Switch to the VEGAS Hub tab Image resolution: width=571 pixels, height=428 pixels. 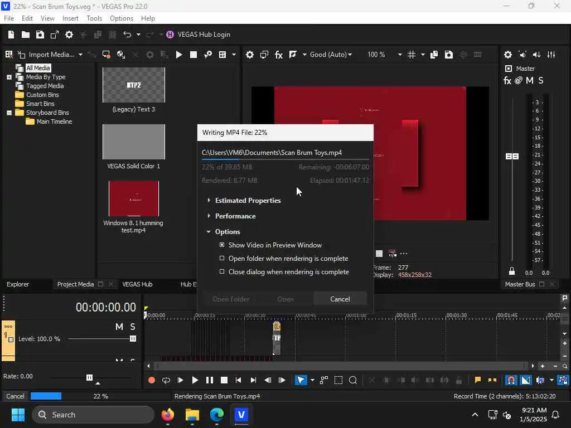tap(137, 284)
